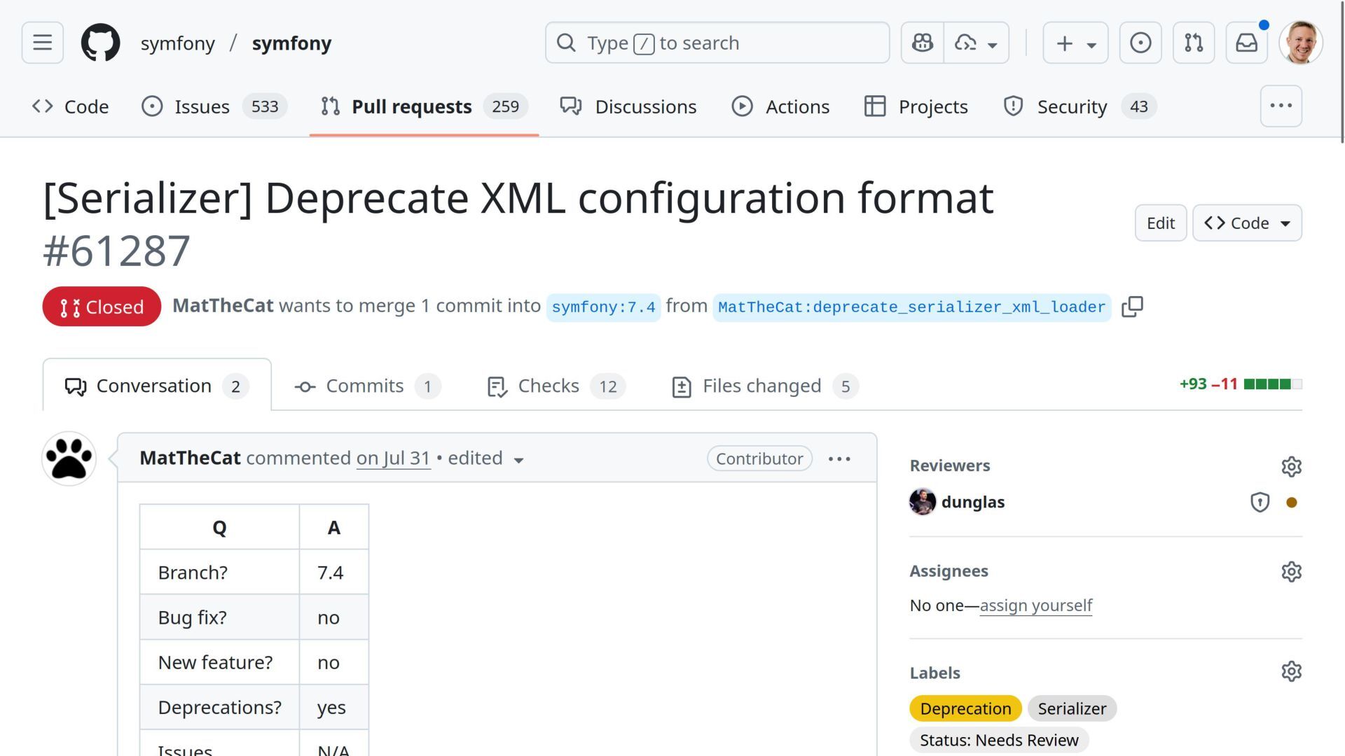Click the yellow Deprecation label
This screenshot has height=756, width=1345.
[x=965, y=708]
